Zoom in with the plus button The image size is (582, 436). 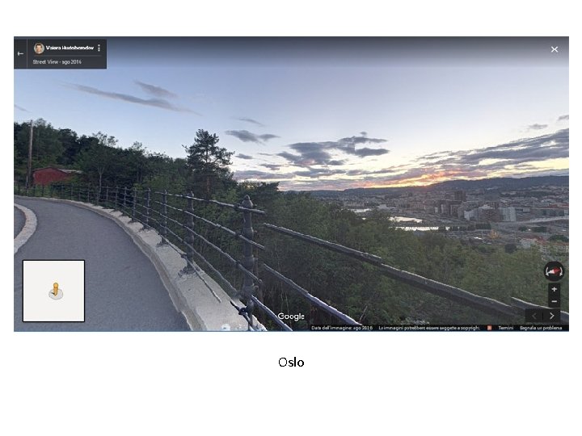[555, 289]
